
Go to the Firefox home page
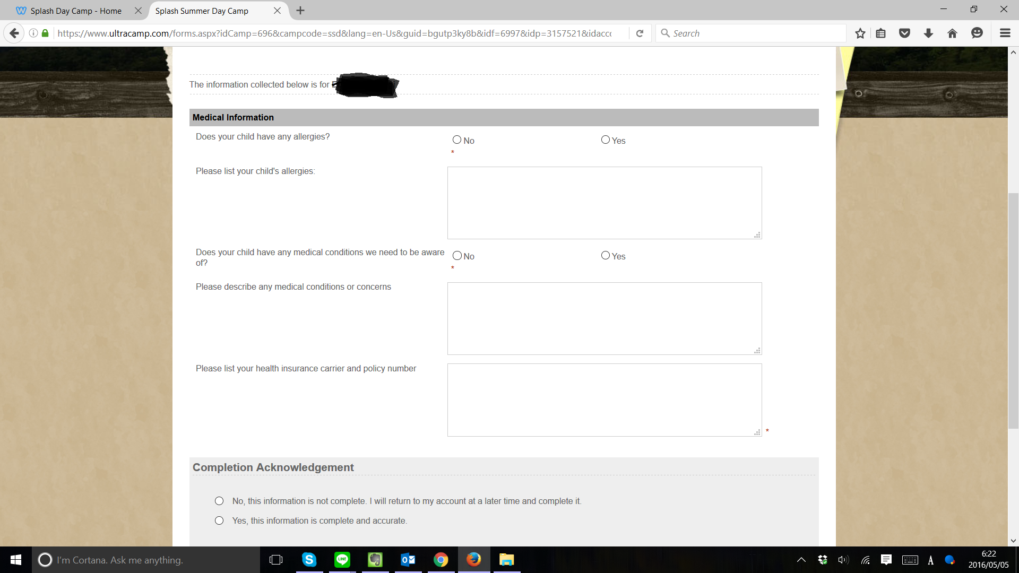pos(952,33)
